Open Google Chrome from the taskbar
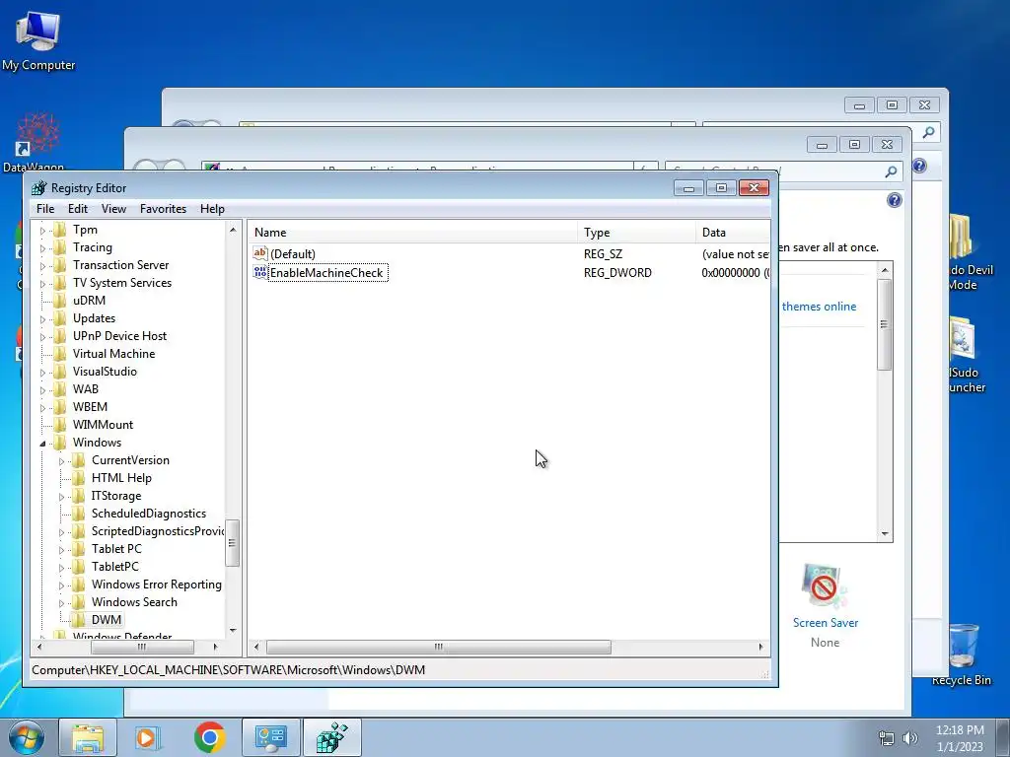Image resolution: width=1010 pixels, height=757 pixels. tap(209, 737)
